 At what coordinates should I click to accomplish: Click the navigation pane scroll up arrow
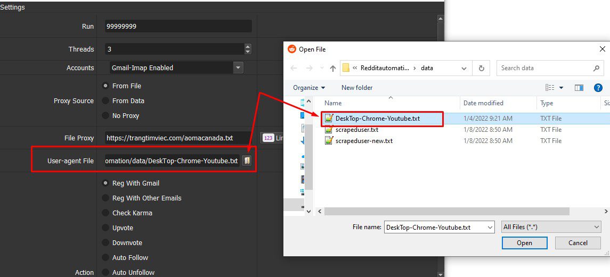point(308,102)
